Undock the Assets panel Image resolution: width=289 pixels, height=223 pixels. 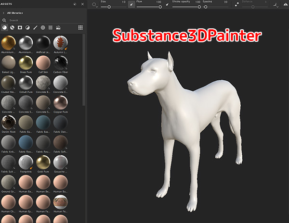(75, 4)
